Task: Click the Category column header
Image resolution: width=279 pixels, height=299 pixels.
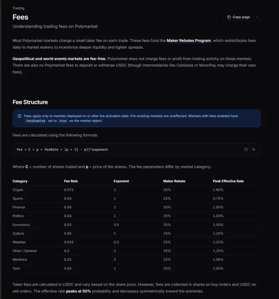Action: 20,181
